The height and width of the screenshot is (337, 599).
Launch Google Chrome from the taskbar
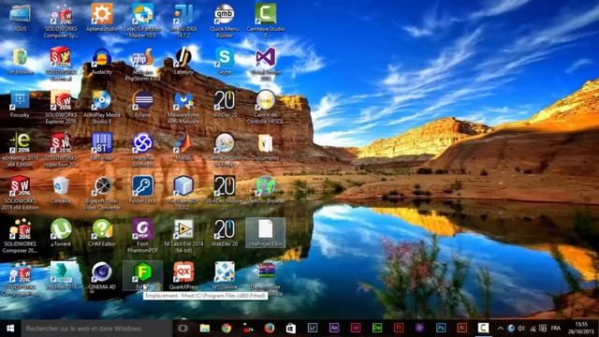[x=226, y=329]
